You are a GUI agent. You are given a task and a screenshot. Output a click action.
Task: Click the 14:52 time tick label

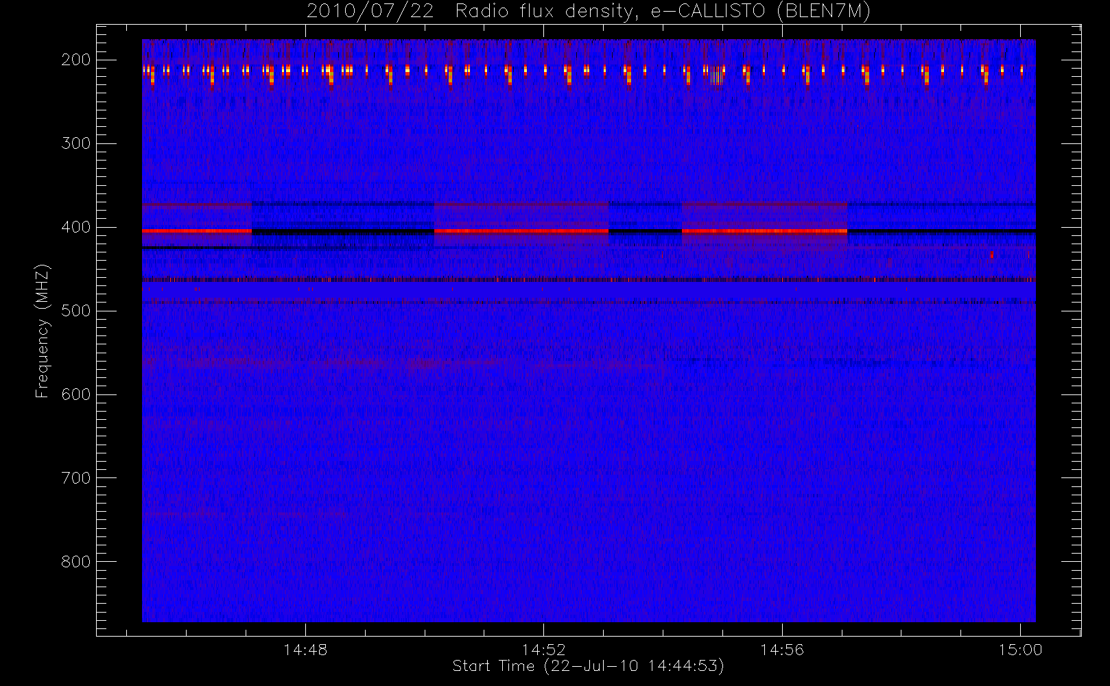543,650
